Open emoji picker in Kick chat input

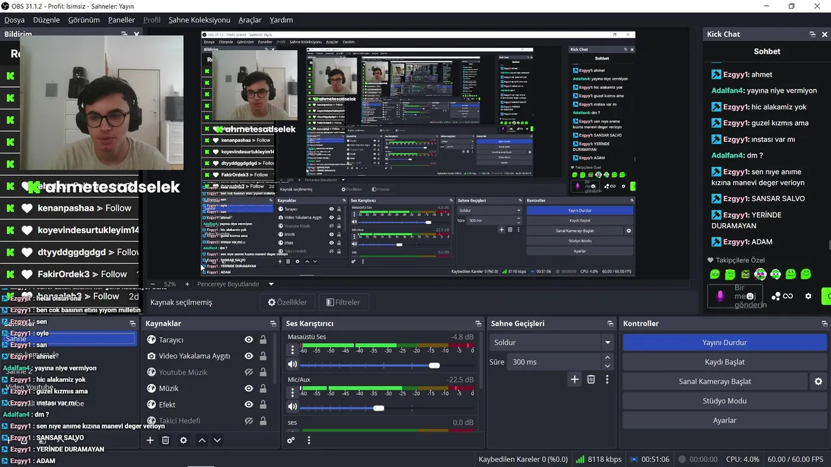[750, 296]
